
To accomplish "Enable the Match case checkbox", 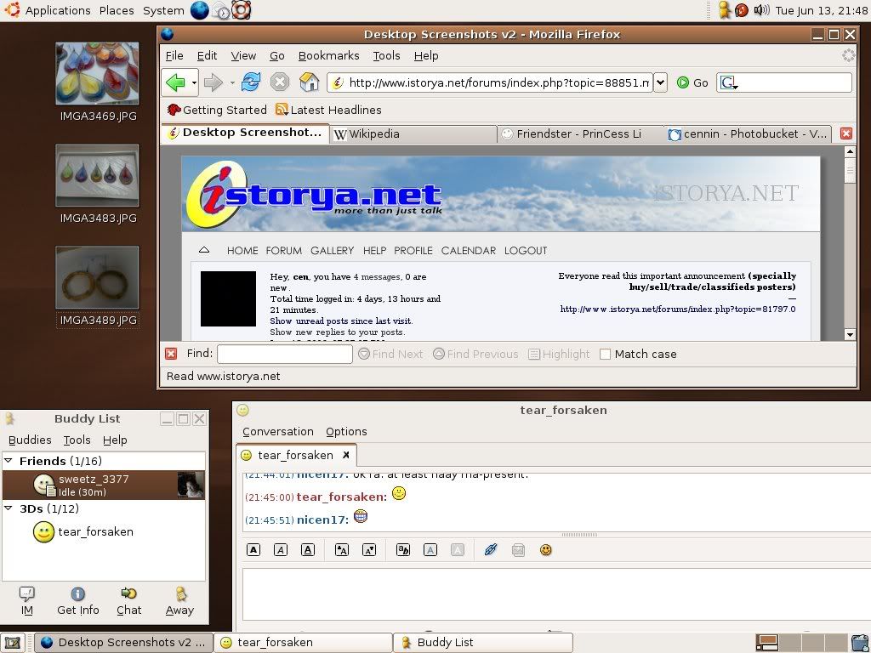I will click(606, 354).
